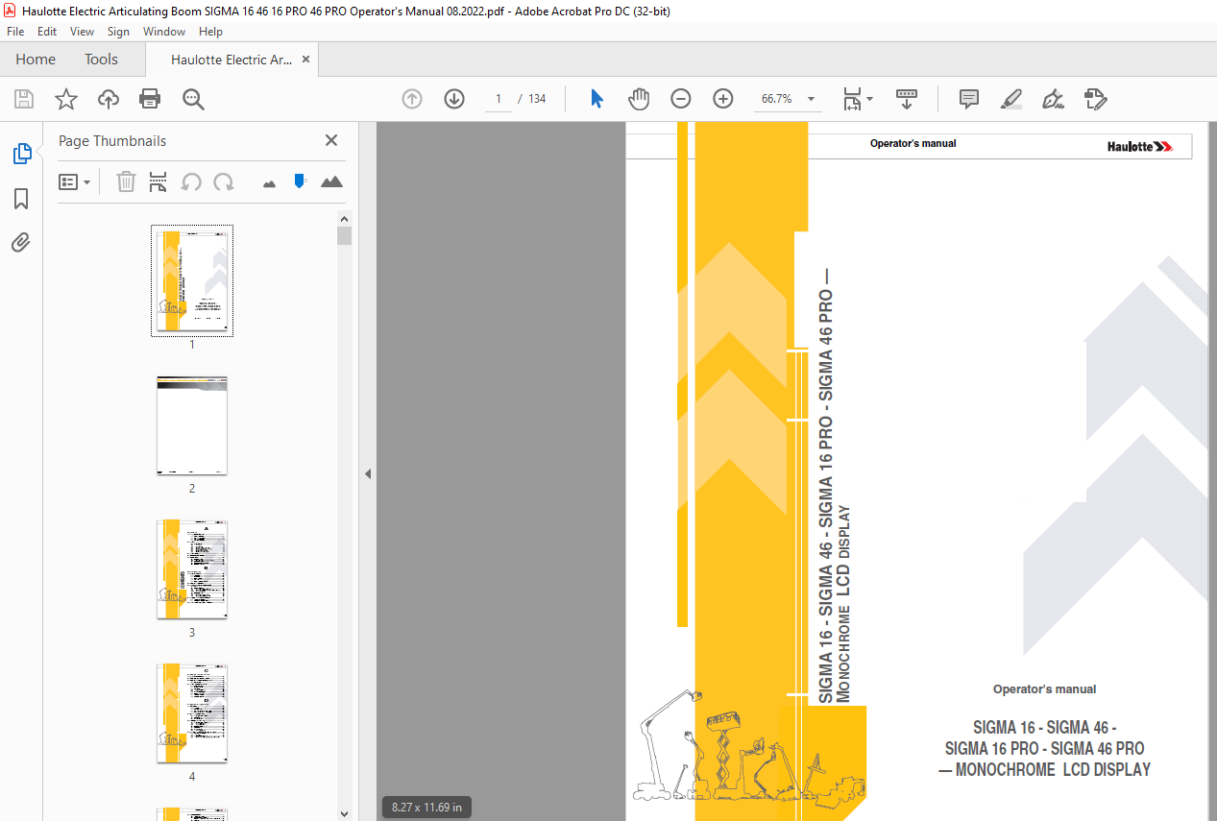The height and width of the screenshot is (821, 1217).
Task: Click total pages 134 text
Action: pos(537,99)
